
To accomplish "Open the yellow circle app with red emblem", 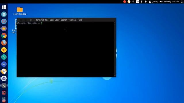I will pos(4,50).
